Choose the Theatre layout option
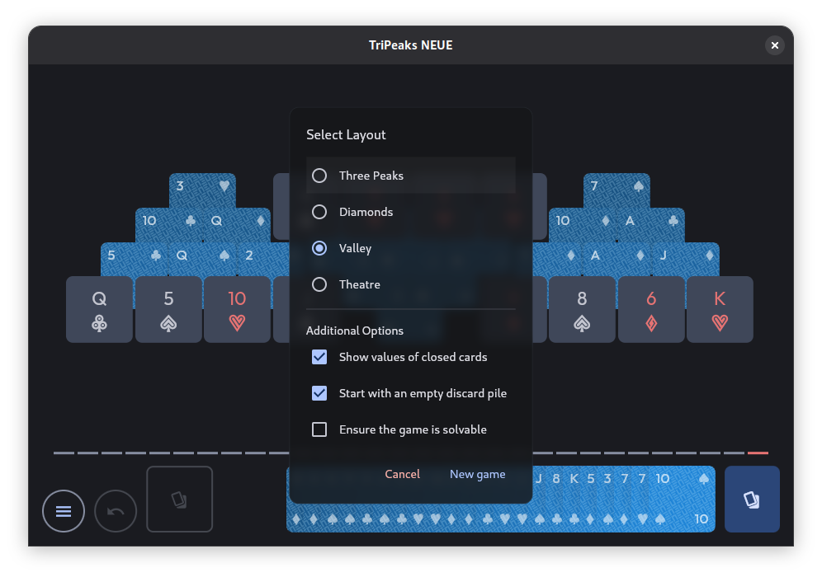The image size is (822, 577). 410,284
